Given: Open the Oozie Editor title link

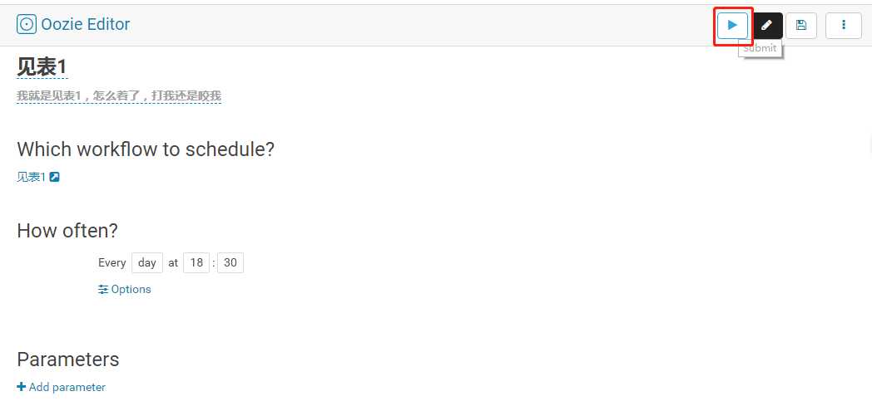Looking at the screenshot, I should pos(85,24).
